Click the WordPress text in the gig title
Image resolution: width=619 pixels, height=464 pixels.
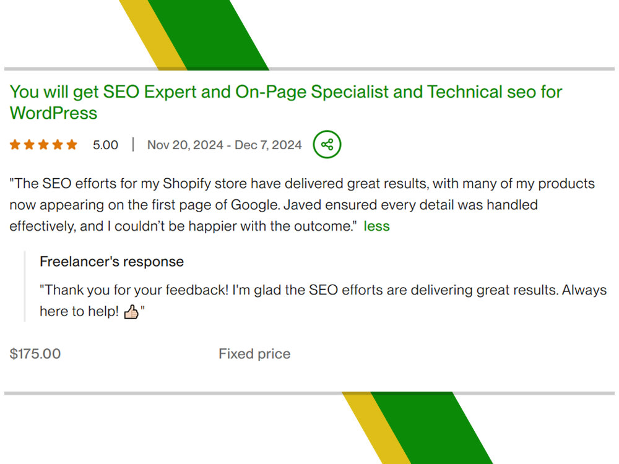[x=53, y=113]
